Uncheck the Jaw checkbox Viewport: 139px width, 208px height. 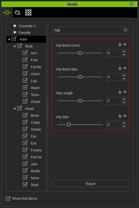pyautogui.click(x=25, y=164)
